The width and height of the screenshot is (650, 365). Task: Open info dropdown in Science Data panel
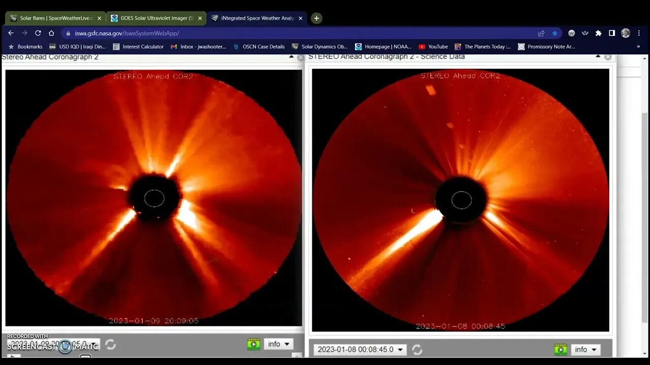pos(586,350)
